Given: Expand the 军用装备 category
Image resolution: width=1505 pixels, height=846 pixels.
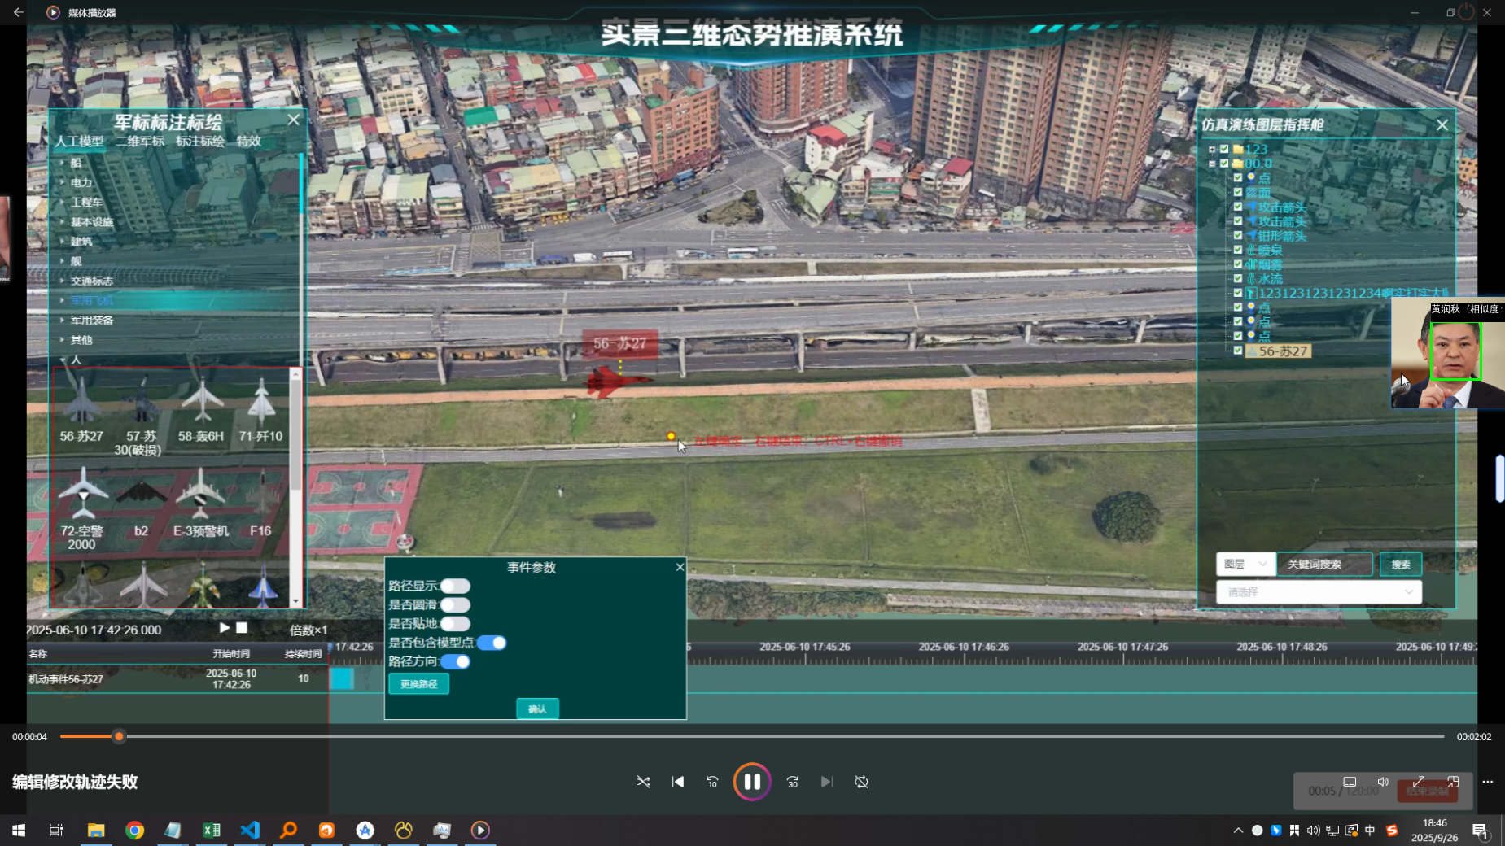Looking at the screenshot, I should pos(91,321).
